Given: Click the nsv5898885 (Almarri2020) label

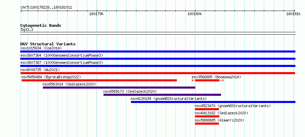Looking at the screenshot, I should point(219,120).
